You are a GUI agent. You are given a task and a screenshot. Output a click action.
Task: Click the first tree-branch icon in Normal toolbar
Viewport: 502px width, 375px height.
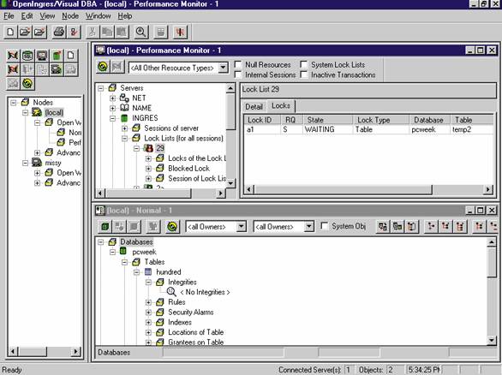coord(431,227)
